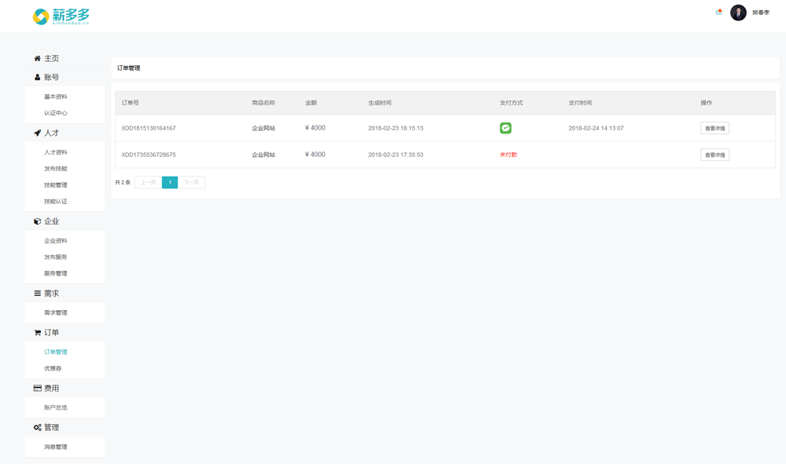Screen dimensions: 786x464
Task: Open 技能管理 in sidebar
Action: tap(56, 185)
